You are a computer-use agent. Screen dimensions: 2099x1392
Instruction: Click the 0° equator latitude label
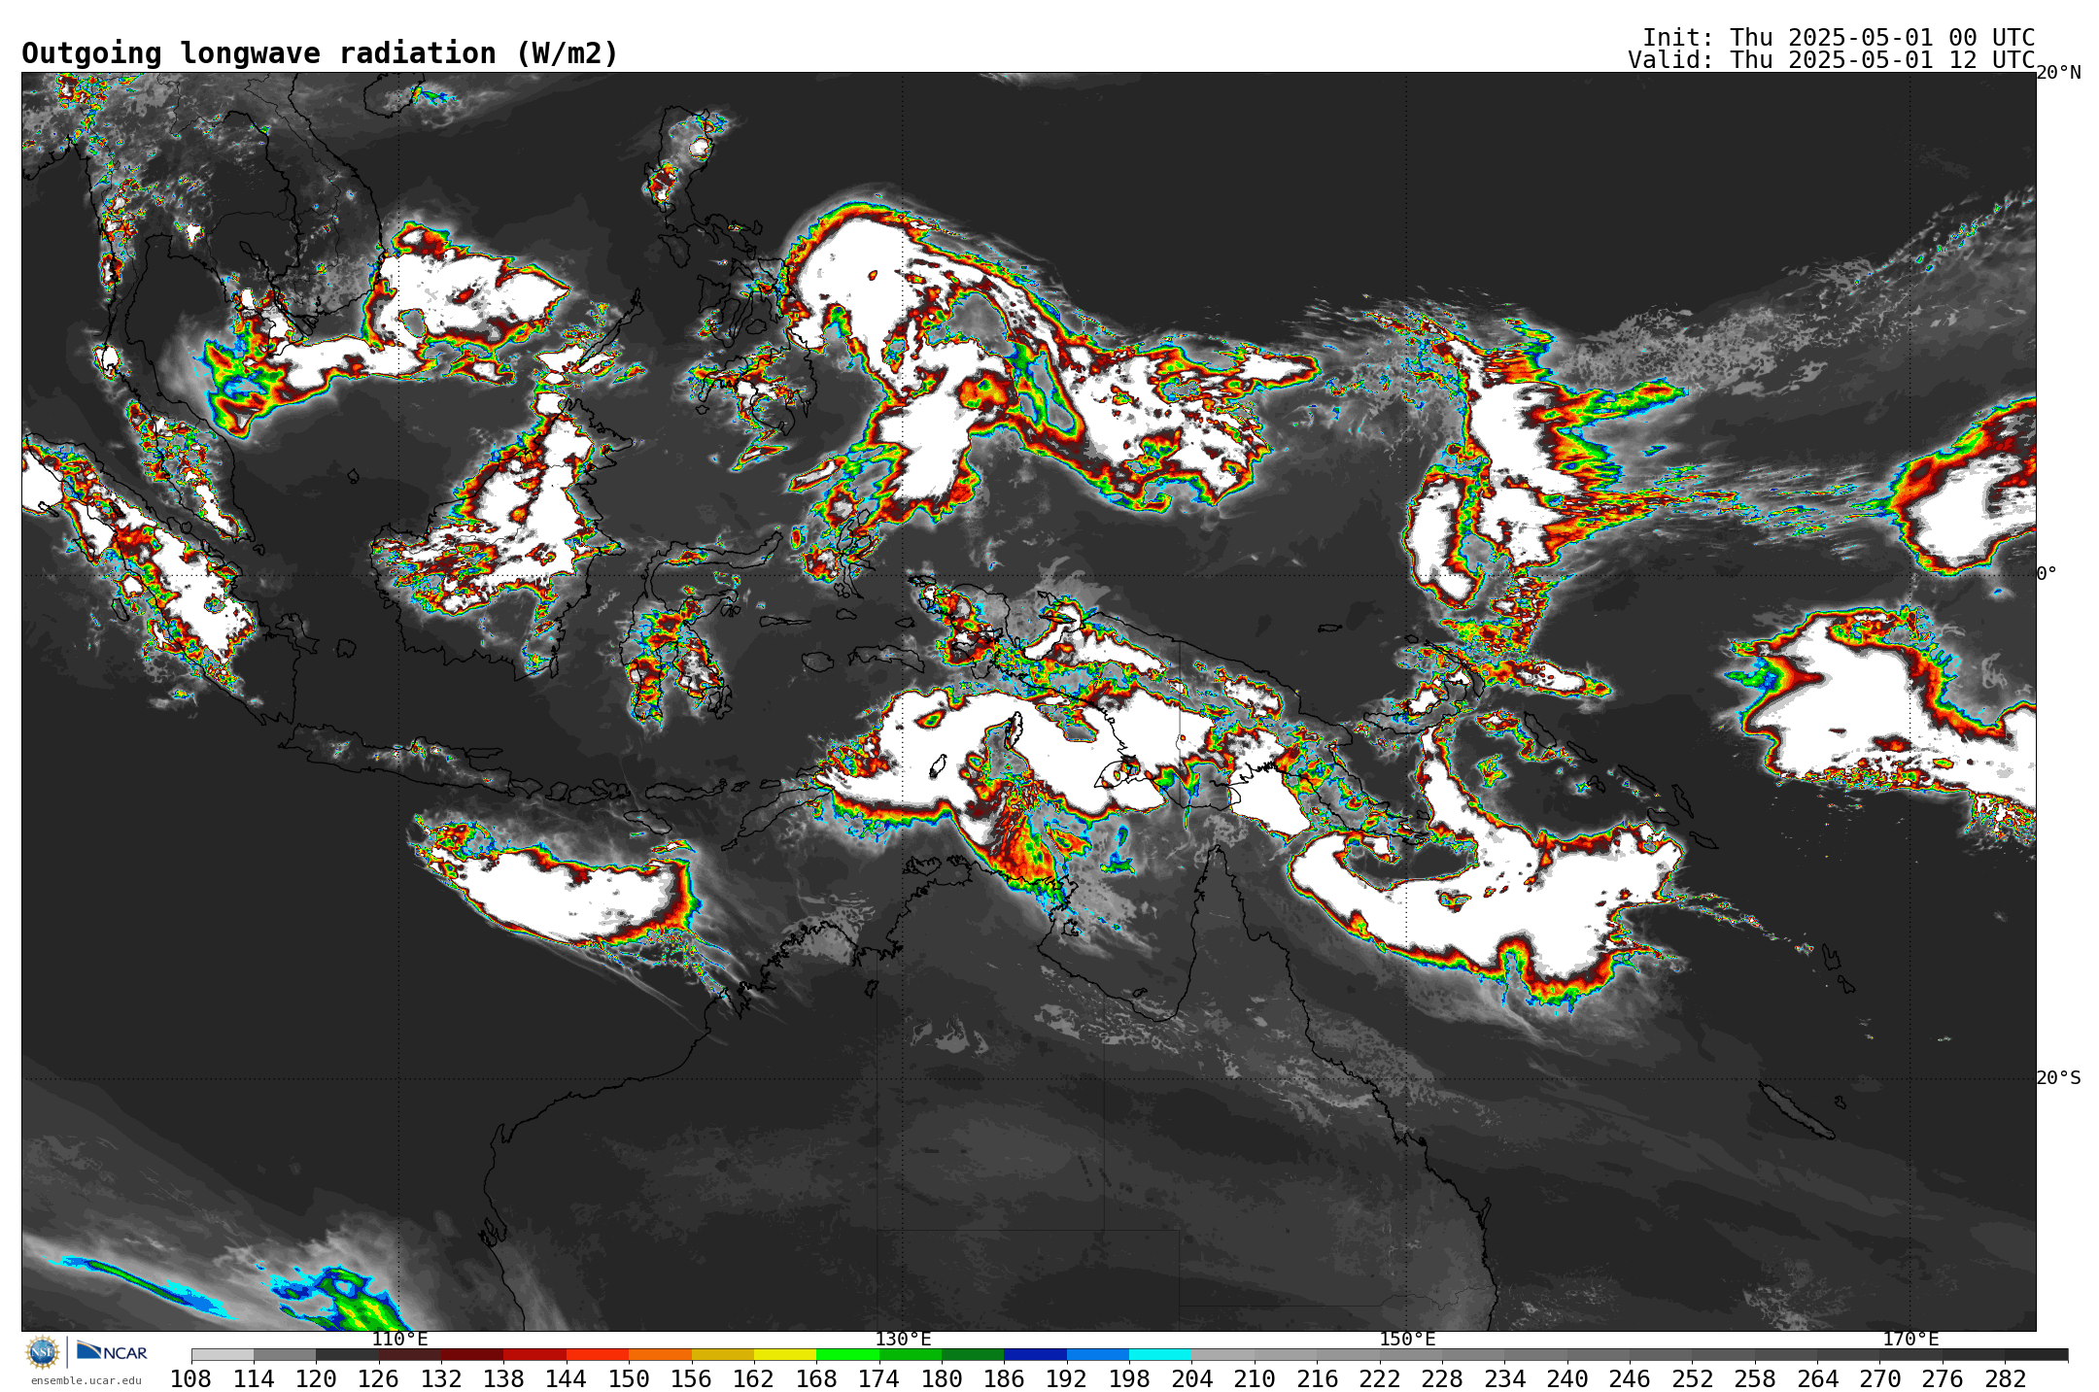coord(2047,573)
